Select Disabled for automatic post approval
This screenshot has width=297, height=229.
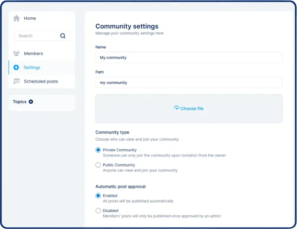[x=98, y=211]
